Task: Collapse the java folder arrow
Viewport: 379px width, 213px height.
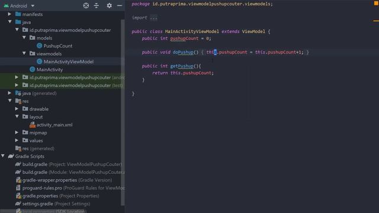Action: (9, 22)
